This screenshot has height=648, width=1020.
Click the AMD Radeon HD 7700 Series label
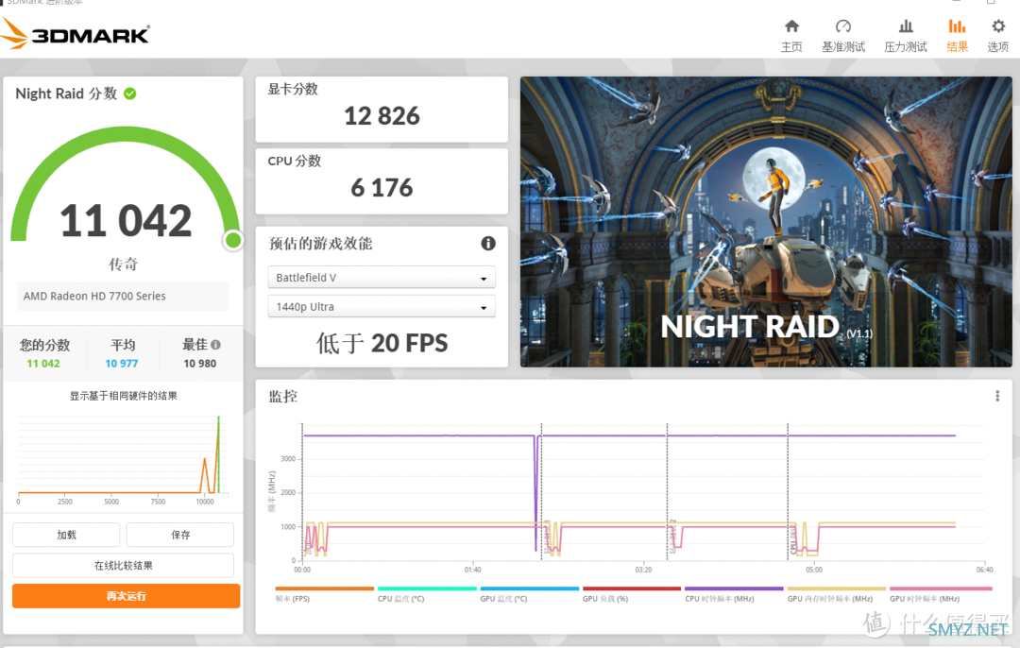click(94, 296)
